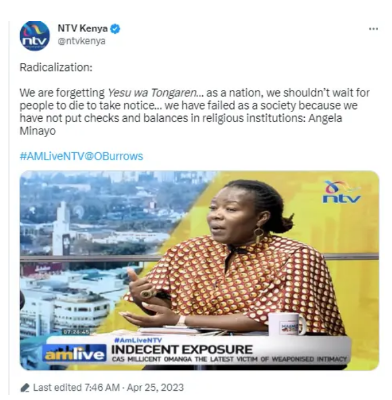This screenshot has height=400, width=392.
Task: Click the NTV logo inside the video frame
Action: tap(342, 192)
